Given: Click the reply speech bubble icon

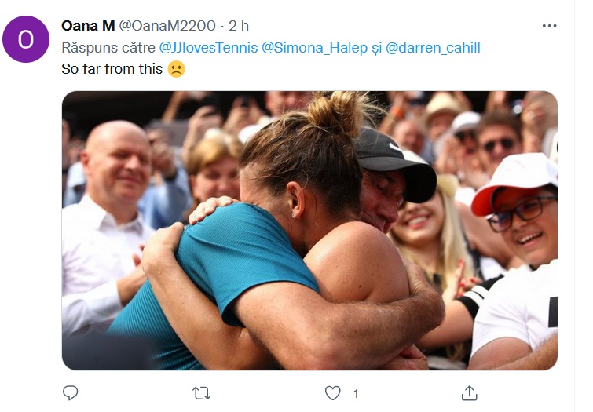Looking at the screenshot, I should pos(71,393).
